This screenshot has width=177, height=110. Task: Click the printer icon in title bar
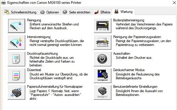coord(4,3)
